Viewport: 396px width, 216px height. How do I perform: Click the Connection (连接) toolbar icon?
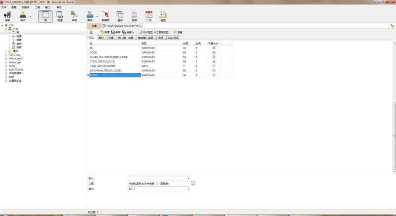tap(7, 16)
